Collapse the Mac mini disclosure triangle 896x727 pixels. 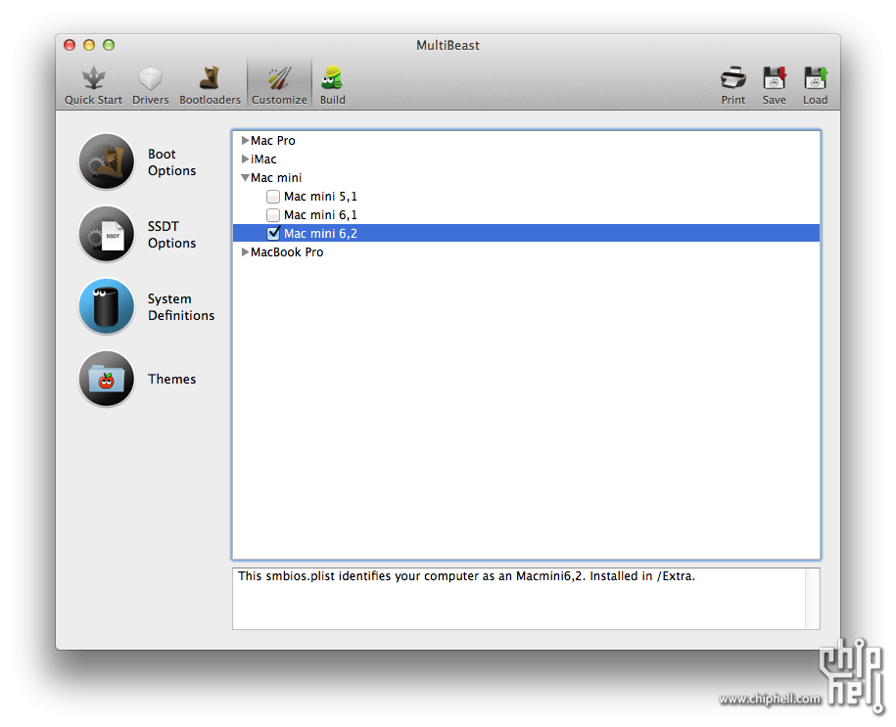245,178
